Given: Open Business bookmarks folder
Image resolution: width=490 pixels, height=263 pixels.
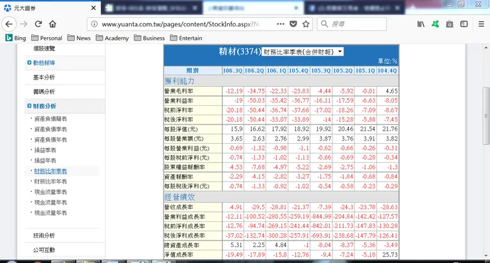Looking at the screenshot, I should tap(149, 38).
